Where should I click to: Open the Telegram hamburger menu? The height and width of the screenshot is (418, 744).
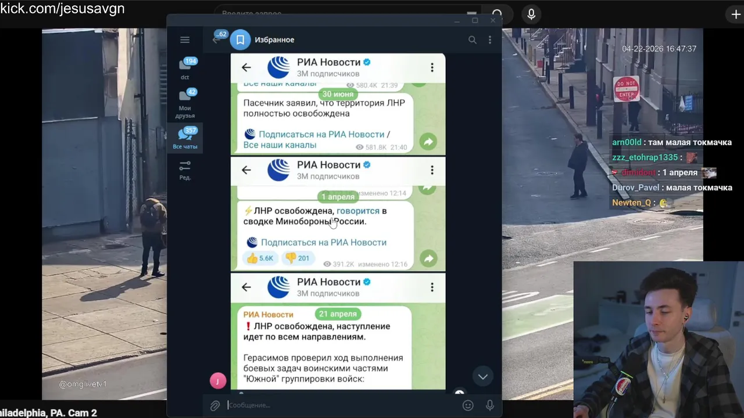(185, 40)
